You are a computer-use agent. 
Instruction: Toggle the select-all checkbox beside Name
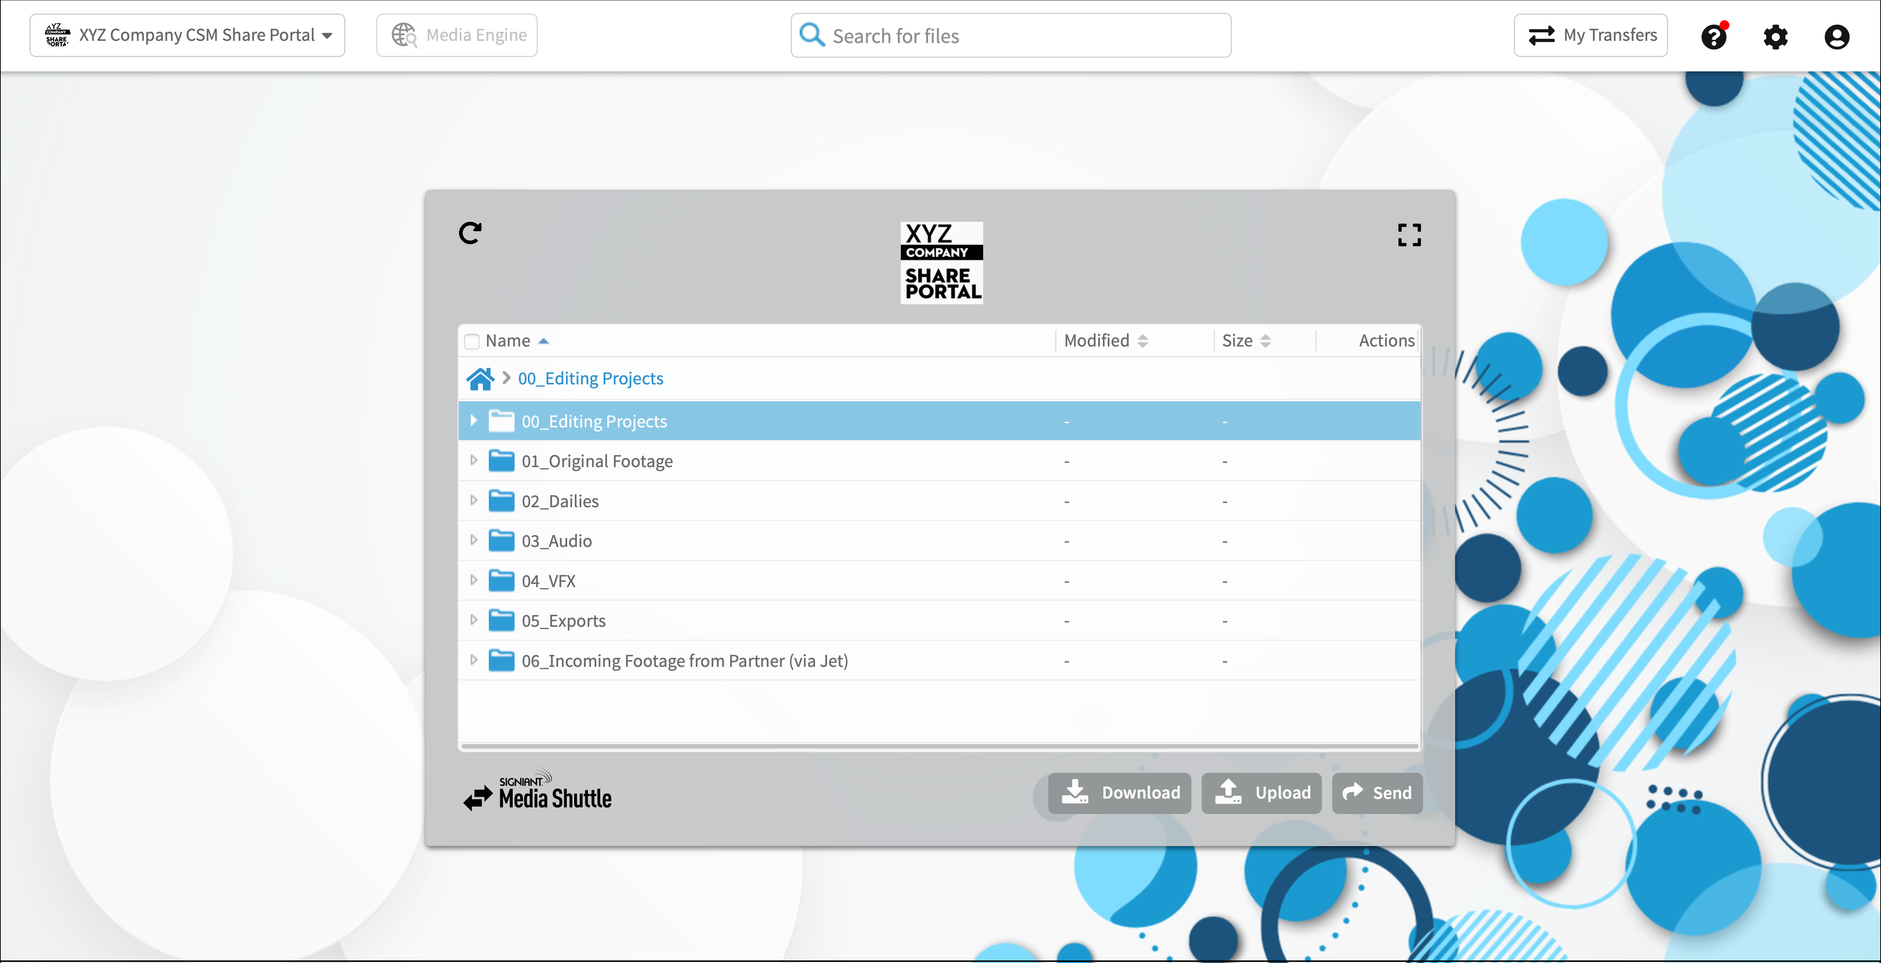[x=472, y=341]
